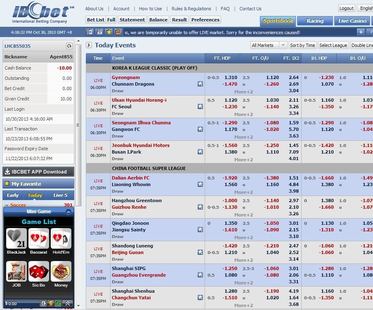Add Shandong Luneng vs Beijing Guoan to favorites
Viewport: 373px width, 310px height.
[200, 252]
